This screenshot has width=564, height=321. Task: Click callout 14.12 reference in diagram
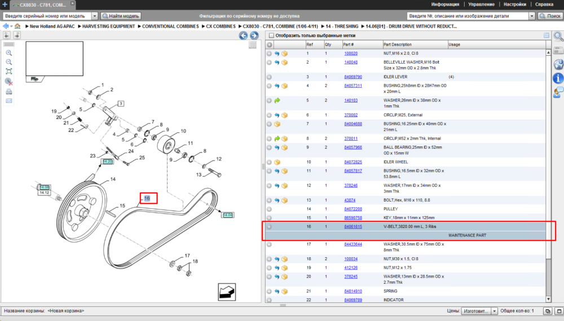click(44, 193)
